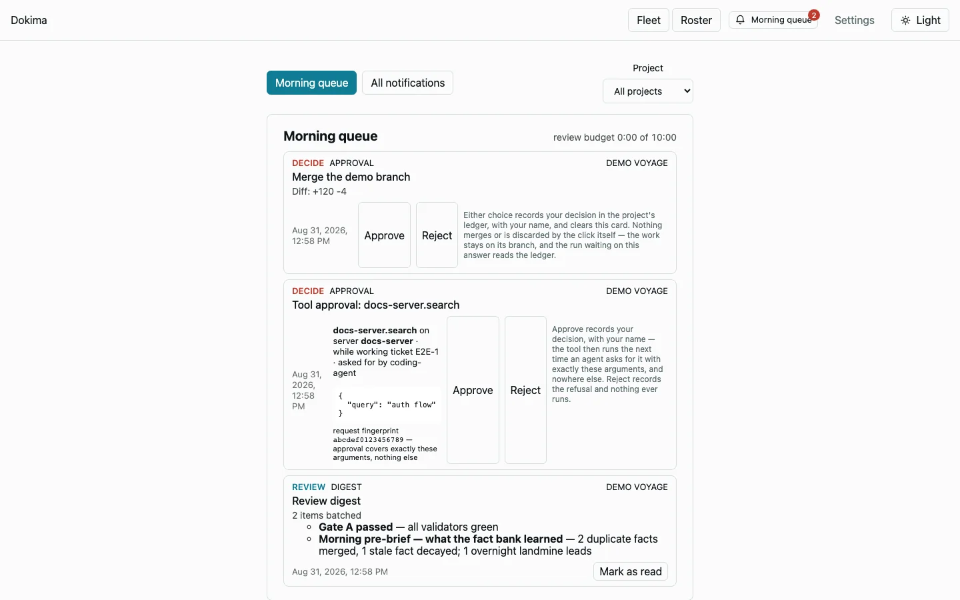The height and width of the screenshot is (600, 960).
Task: Reject the Merge the demo branch request
Action: coord(437,235)
